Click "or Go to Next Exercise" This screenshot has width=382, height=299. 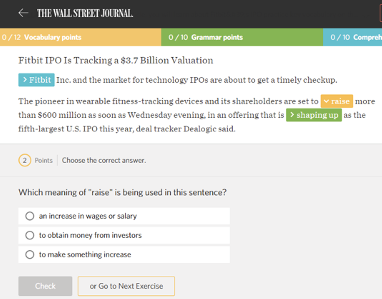[x=126, y=286]
